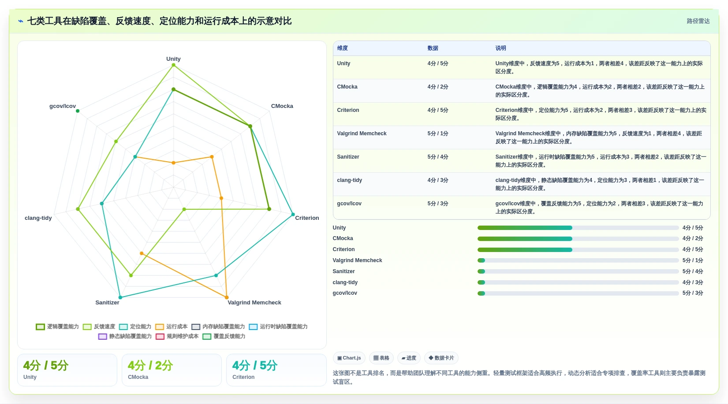Click the Criterion progress bar

tap(578, 250)
